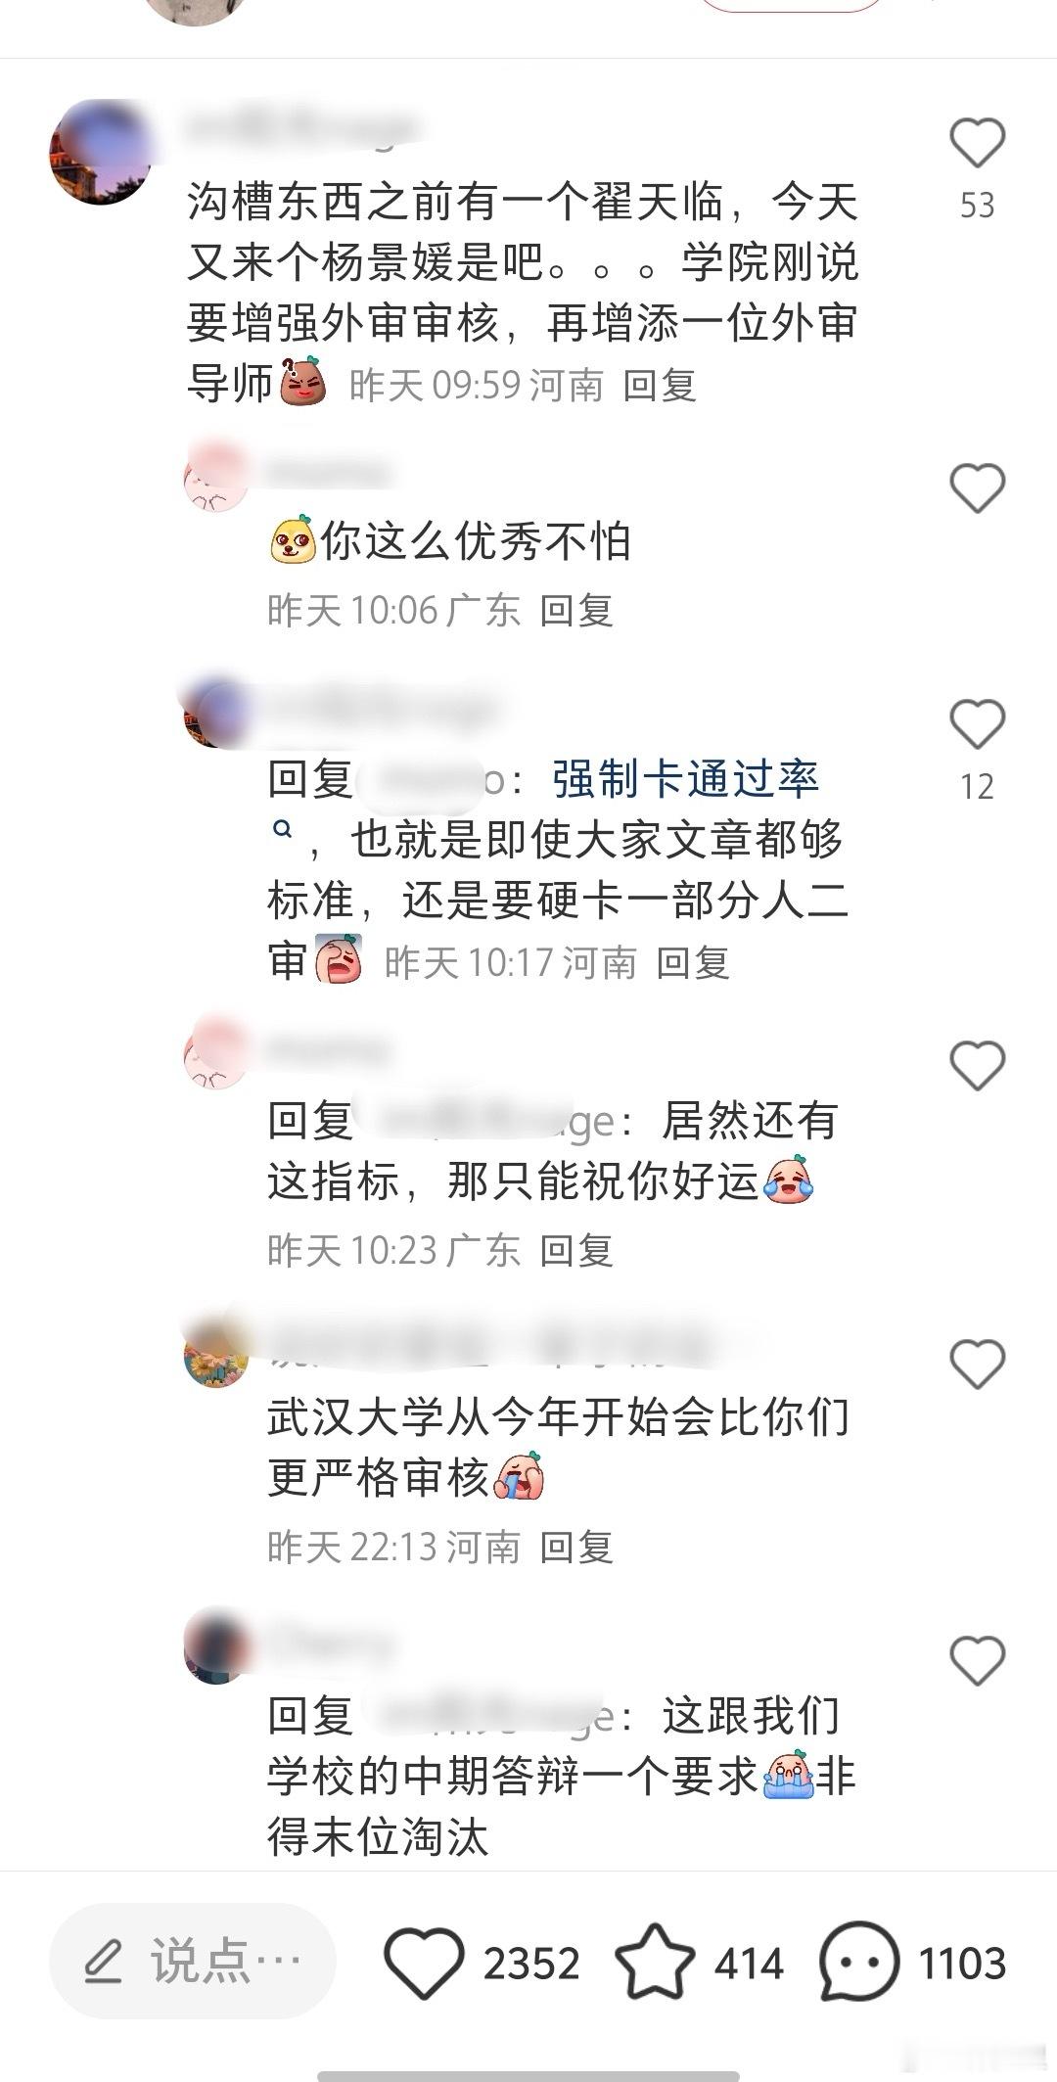Image resolution: width=1057 pixels, height=2082 pixels.
Task: Open comments bubble icon showing 1103
Action: (858, 1963)
